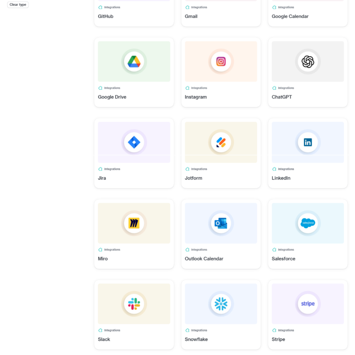The width and height of the screenshot is (355, 355).
Task: Click Integrations tag on the Stripe card
Action: point(286,331)
